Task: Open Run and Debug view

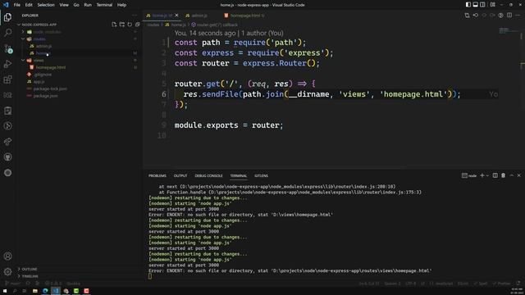Action: pyautogui.click(x=7, y=64)
